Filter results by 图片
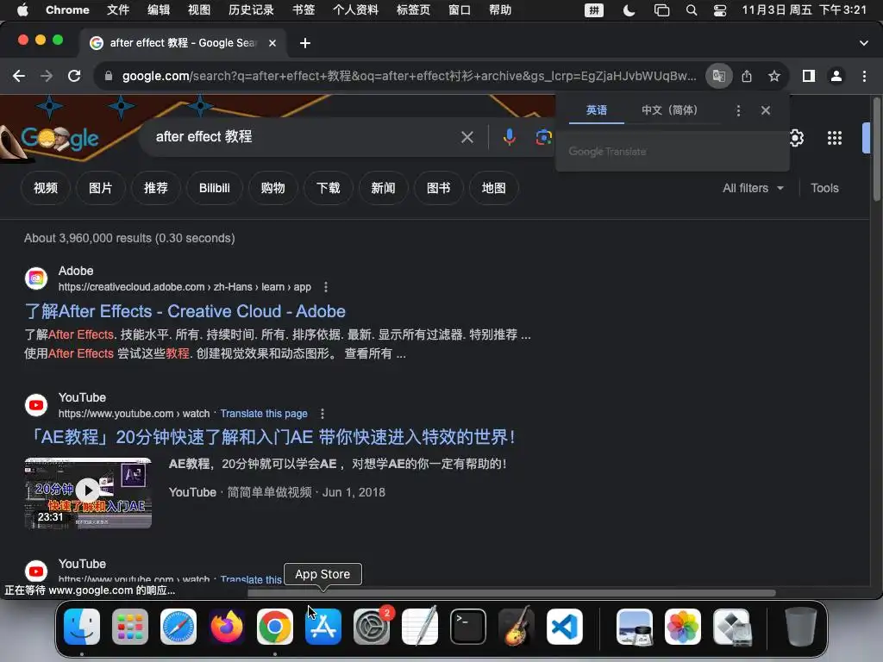 [100, 188]
